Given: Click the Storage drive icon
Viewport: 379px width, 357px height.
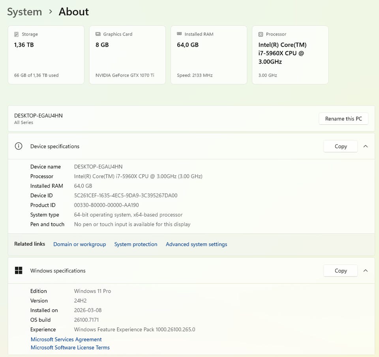Looking at the screenshot, I should (17, 34).
